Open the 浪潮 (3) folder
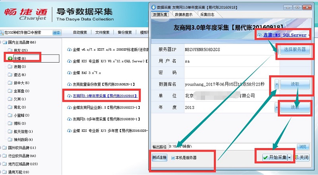The image size is (318, 175). coord(19,67)
